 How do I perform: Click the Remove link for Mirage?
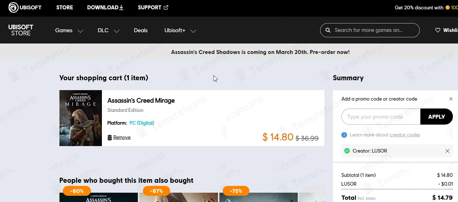122,138
